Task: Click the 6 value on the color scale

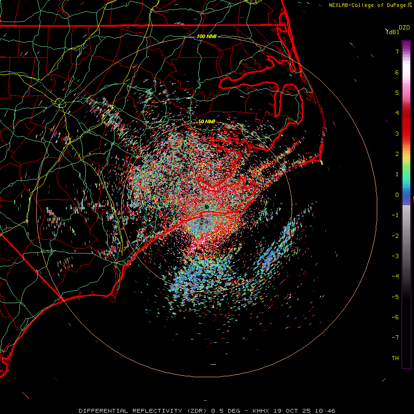Action: 397,72
